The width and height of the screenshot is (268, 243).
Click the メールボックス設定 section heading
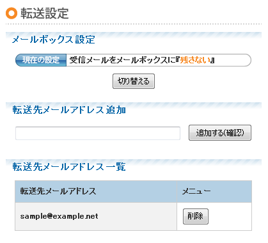click(x=53, y=40)
